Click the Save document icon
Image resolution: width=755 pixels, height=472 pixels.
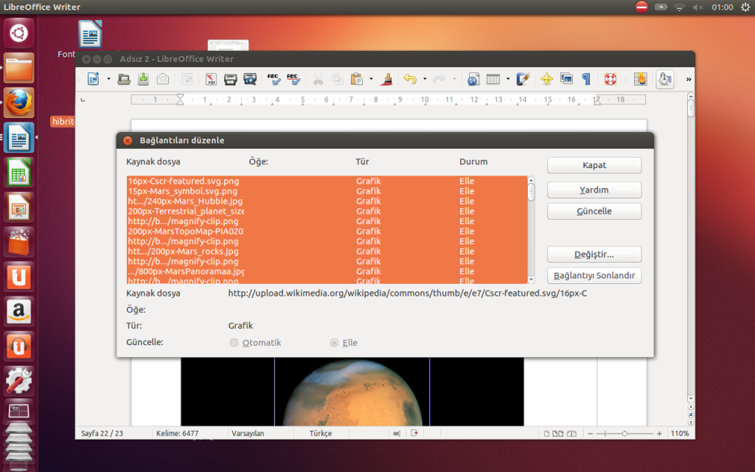point(143,79)
